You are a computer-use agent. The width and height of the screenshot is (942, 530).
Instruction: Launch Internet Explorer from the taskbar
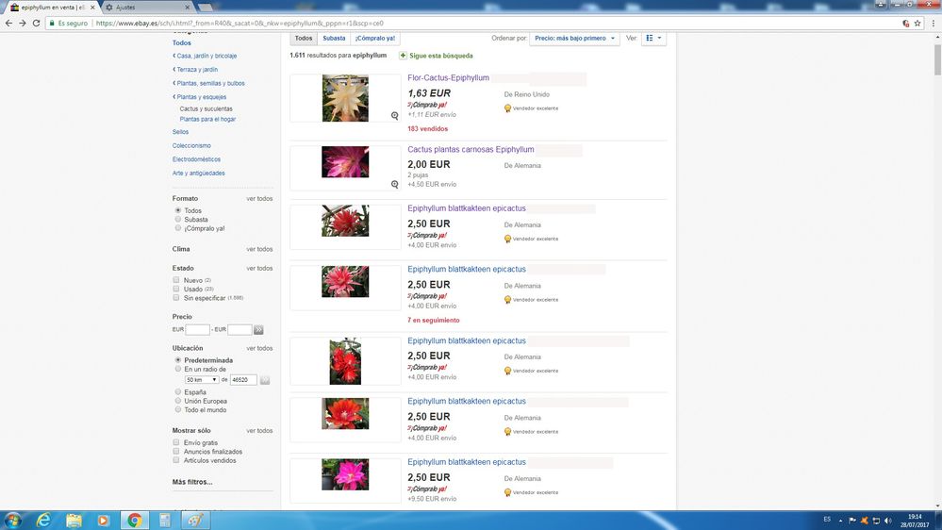click(x=43, y=520)
